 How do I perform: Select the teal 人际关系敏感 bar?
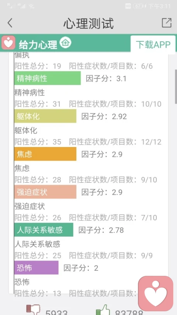[x=44, y=230]
